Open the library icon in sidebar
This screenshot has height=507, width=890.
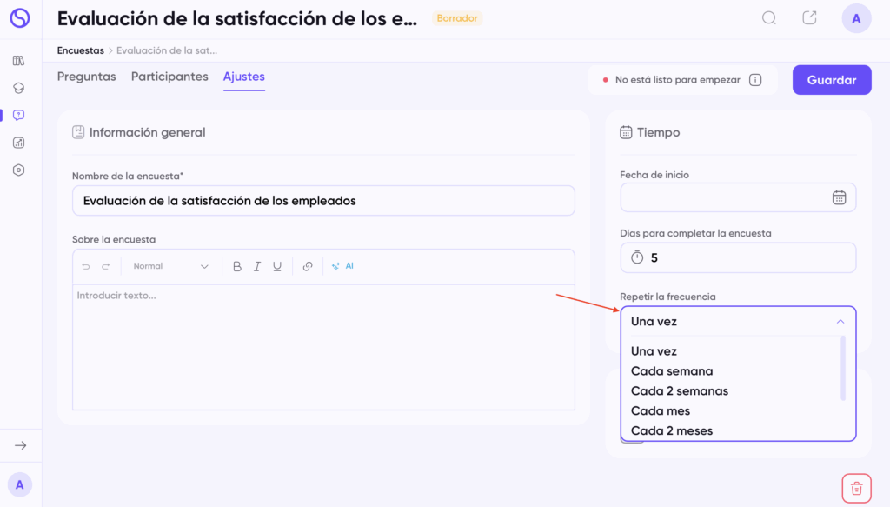click(19, 61)
